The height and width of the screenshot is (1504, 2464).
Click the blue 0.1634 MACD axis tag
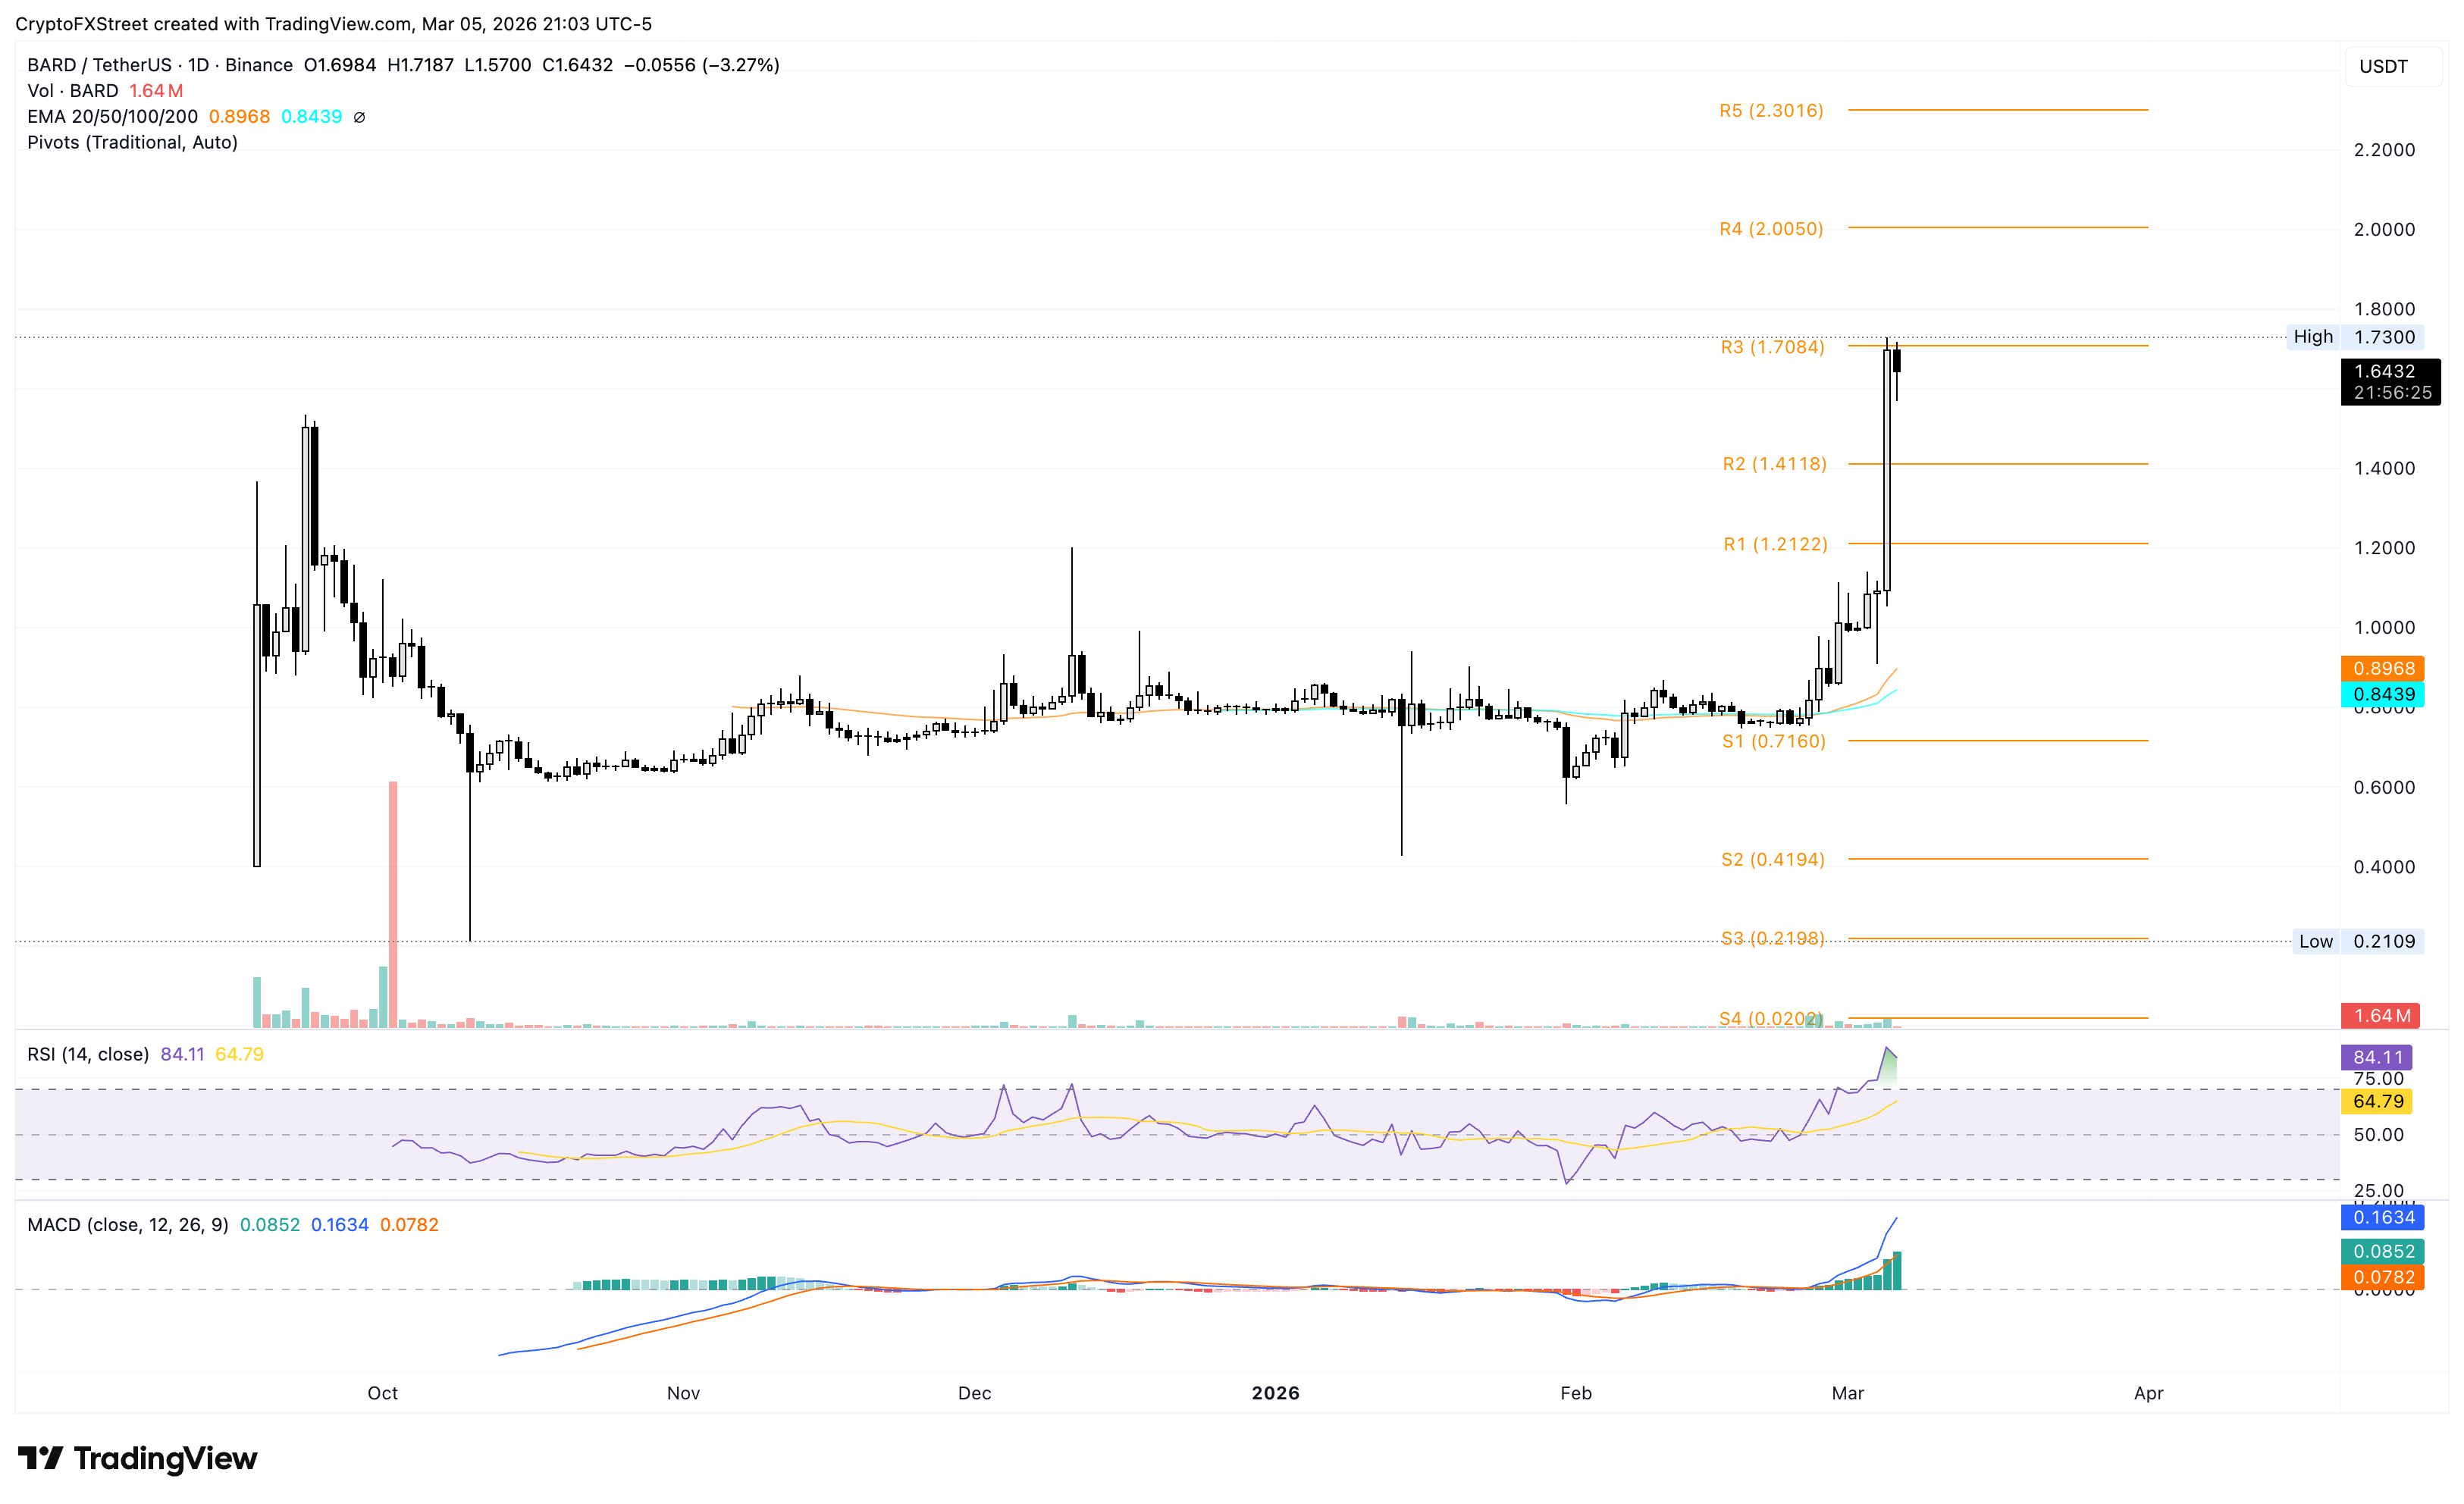click(2383, 1217)
